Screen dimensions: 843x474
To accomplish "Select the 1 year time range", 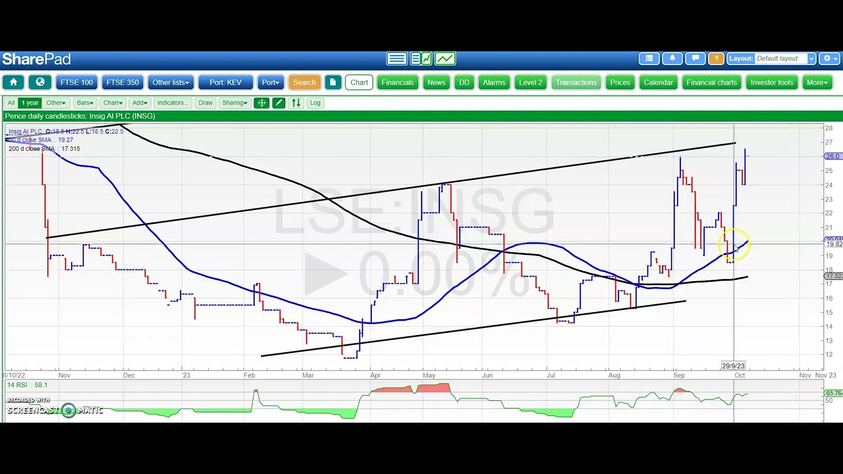I will pyautogui.click(x=30, y=103).
